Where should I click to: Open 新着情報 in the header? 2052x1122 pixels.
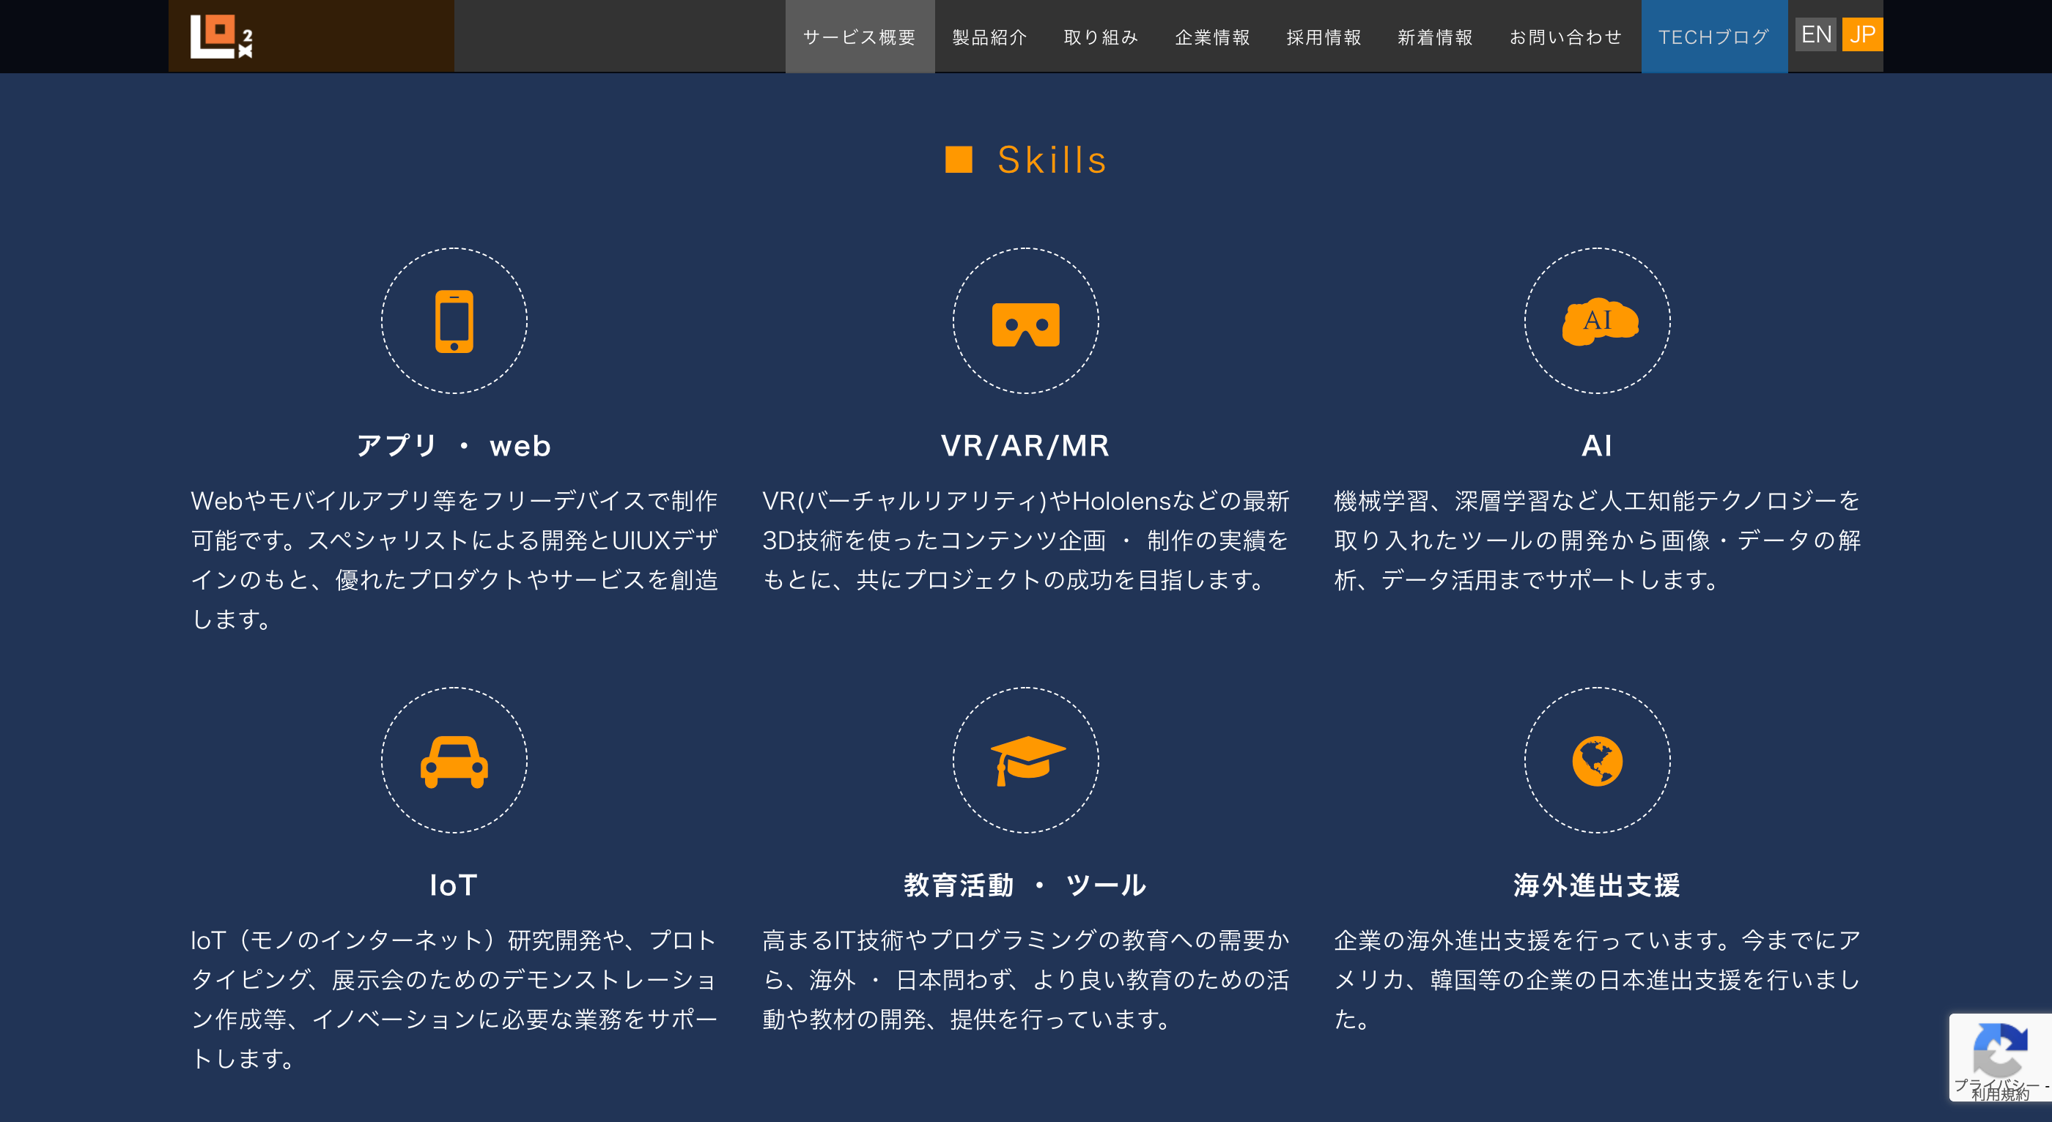1435,37
